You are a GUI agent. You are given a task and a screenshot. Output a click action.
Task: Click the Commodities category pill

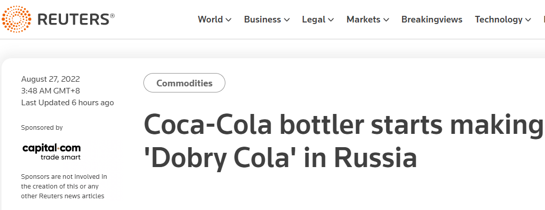coord(184,83)
